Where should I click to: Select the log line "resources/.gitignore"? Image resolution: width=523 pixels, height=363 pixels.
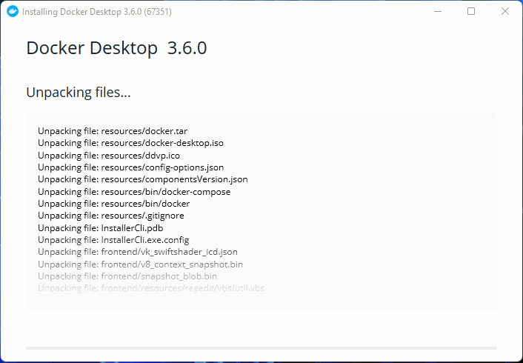(111, 216)
